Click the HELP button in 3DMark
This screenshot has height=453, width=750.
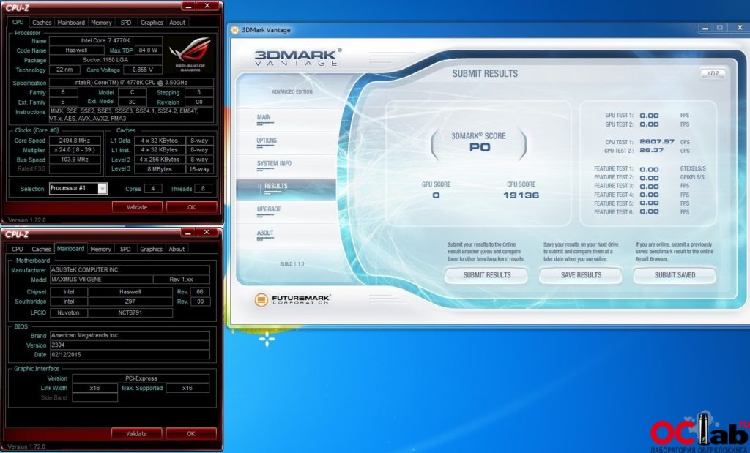(x=713, y=73)
